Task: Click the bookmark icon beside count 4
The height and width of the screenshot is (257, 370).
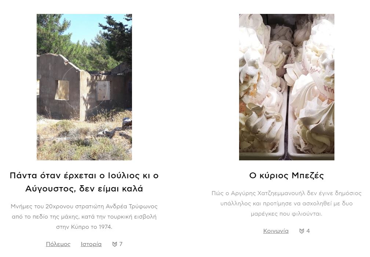Action: click(301, 231)
